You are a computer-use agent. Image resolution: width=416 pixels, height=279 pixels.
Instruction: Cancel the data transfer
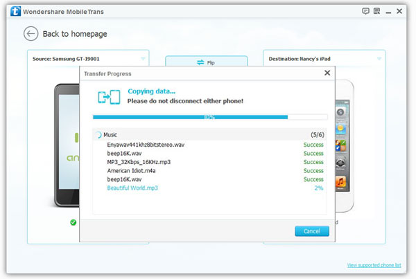point(312,231)
